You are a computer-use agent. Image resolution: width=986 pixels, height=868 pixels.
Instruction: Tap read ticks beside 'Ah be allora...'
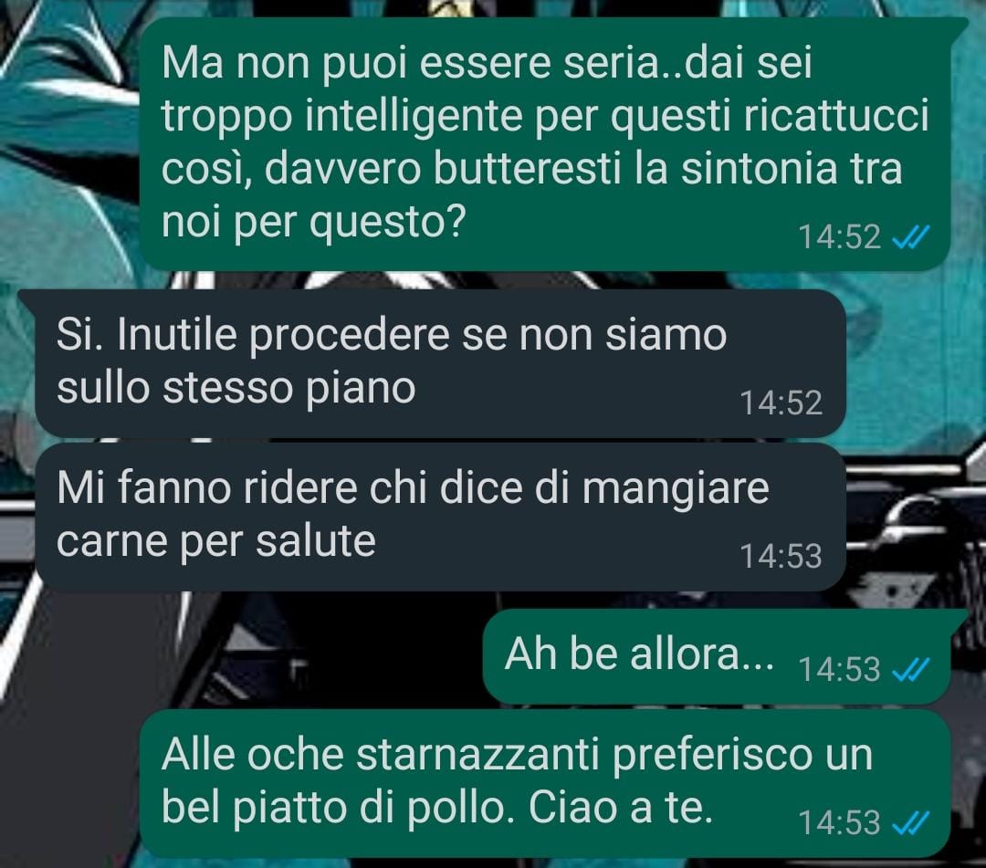910,669
